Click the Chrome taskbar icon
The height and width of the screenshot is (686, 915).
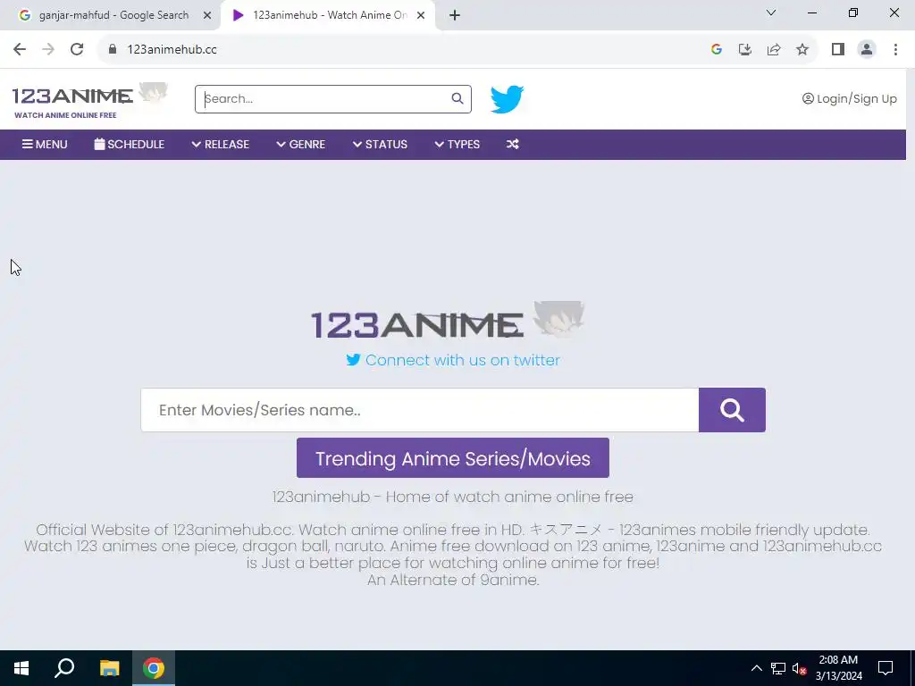tap(154, 668)
